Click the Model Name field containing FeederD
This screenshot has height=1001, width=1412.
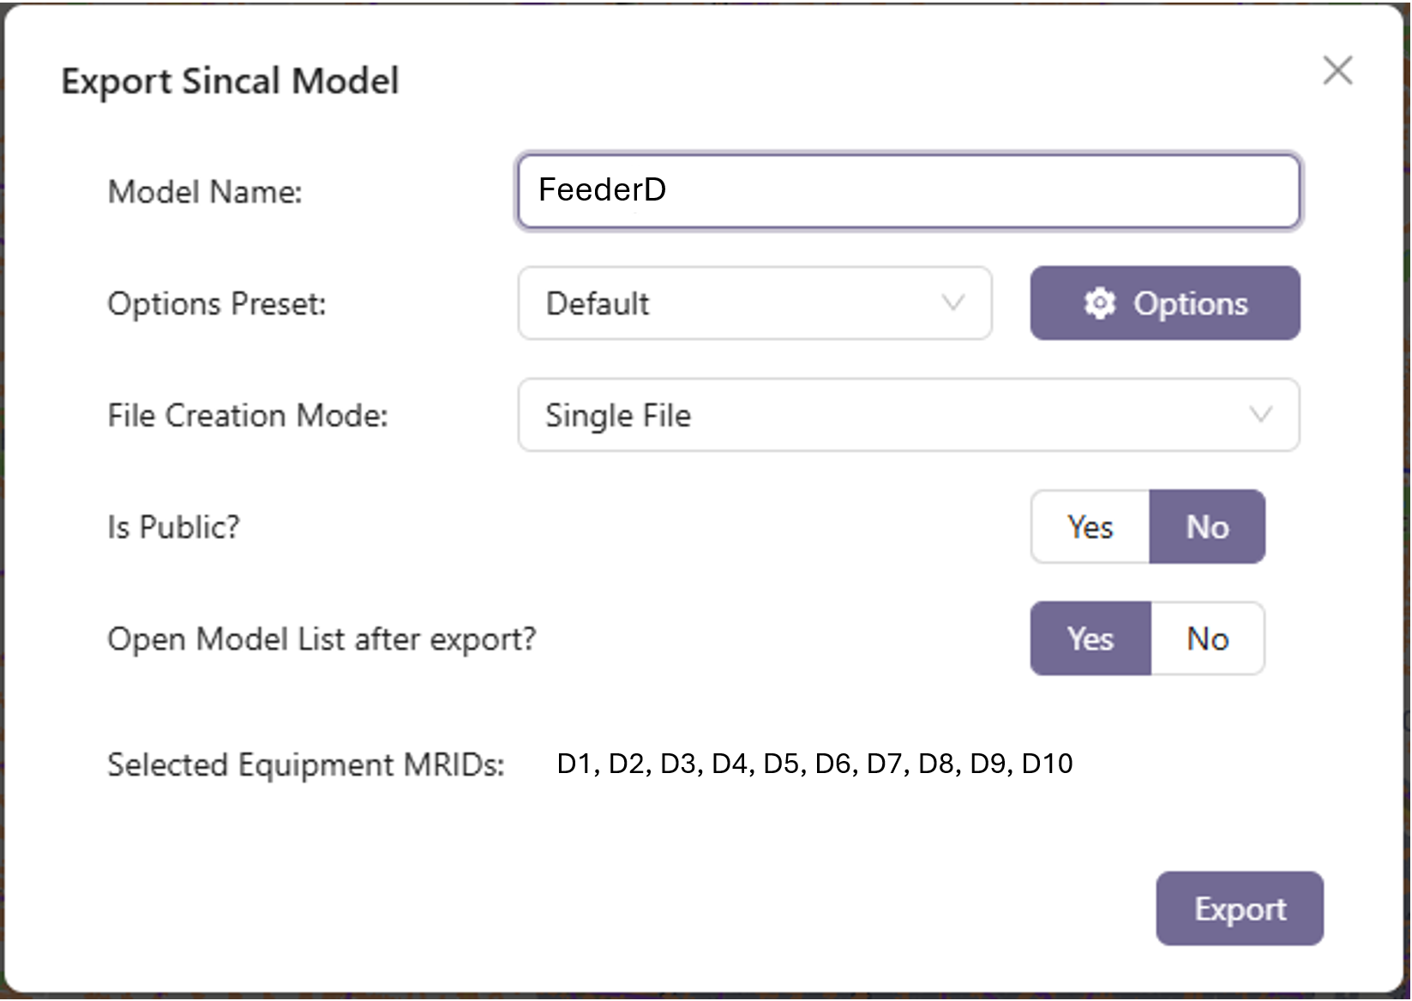[908, 190]
